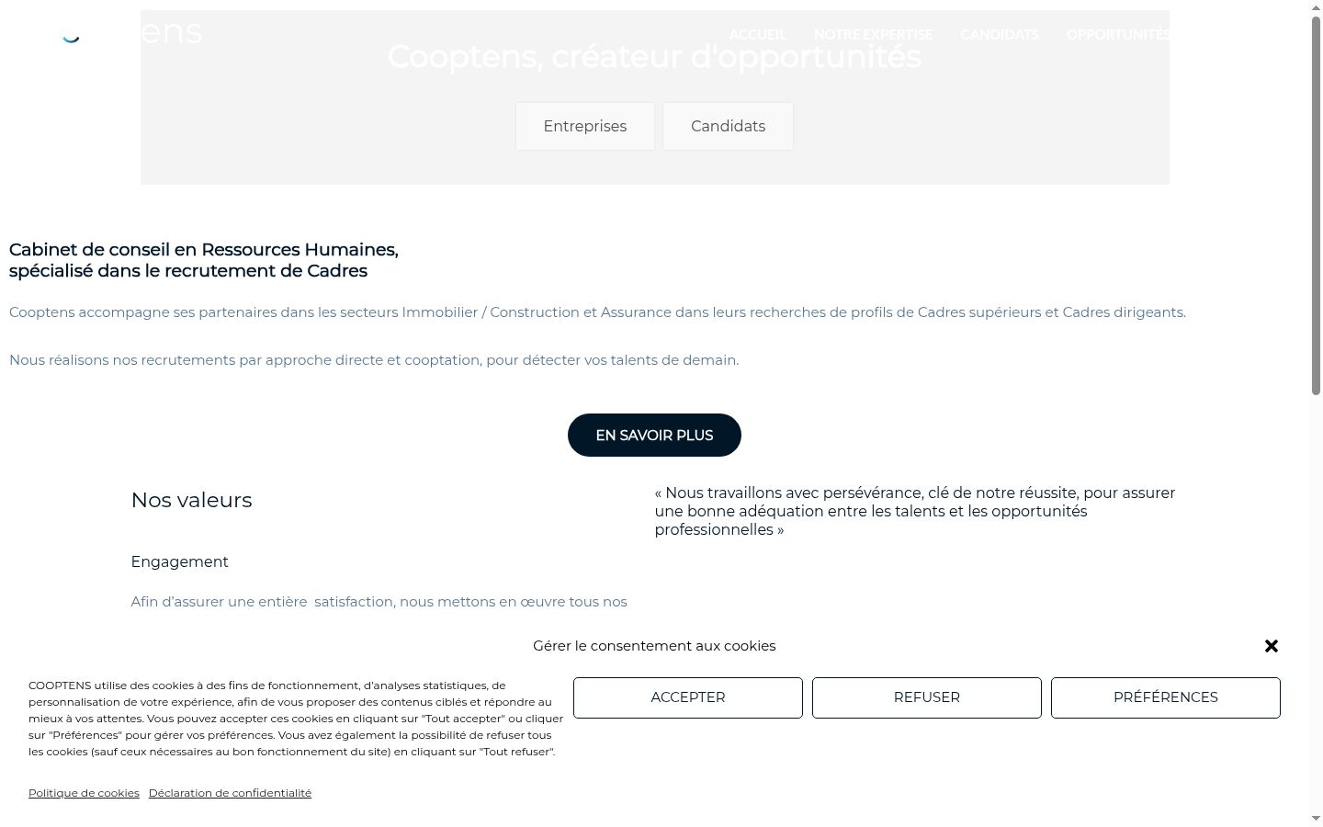Go to CANDIDATS in the navigation bar
1323x827 pixels.
pos(1000,35)
